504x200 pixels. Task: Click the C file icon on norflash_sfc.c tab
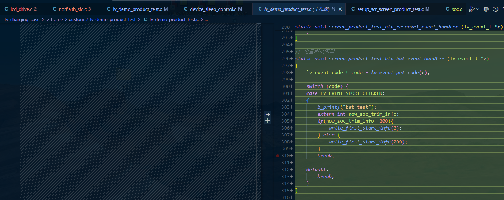[x=54, y=9]
